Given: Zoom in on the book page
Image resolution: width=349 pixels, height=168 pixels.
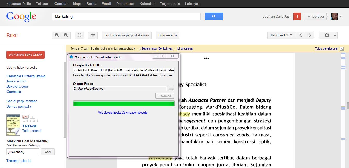Looking at the screenshot, I should 57,35.
